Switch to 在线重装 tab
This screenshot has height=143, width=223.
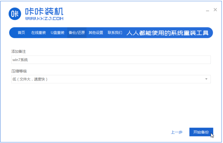click(38, 32)
